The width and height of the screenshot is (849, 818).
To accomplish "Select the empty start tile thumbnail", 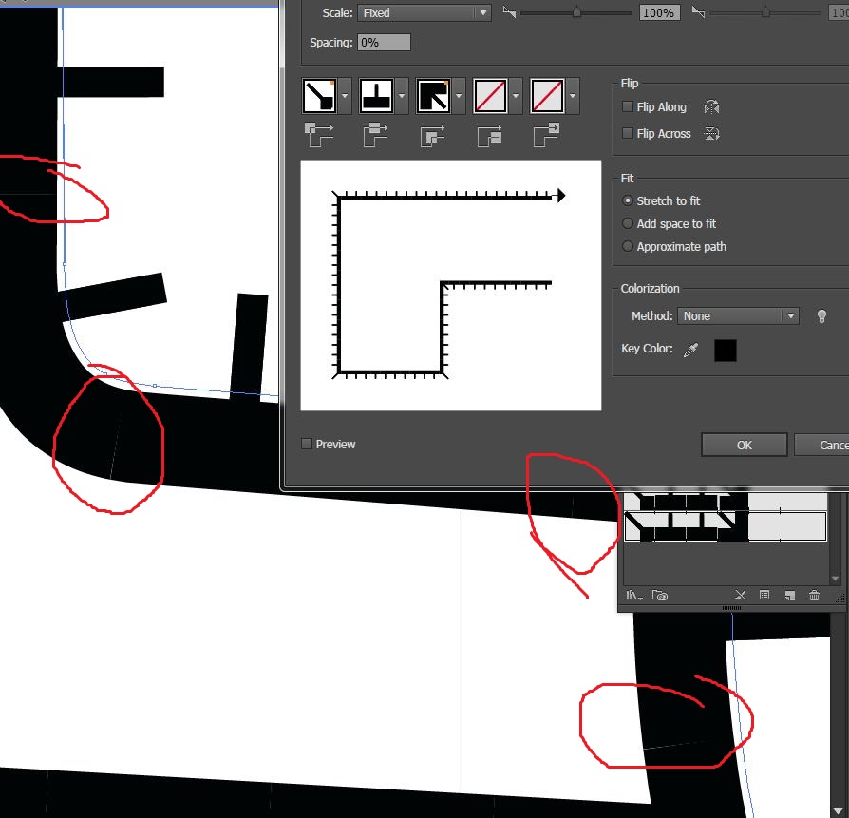I will point(490,96).
